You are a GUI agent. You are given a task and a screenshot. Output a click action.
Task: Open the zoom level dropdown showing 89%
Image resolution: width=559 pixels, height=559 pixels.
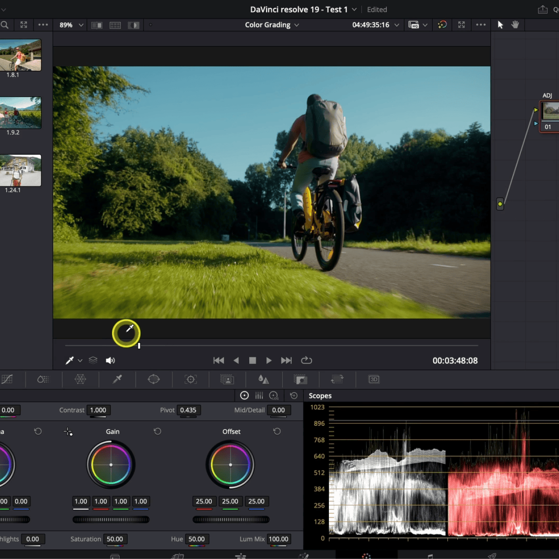[70, 25]
